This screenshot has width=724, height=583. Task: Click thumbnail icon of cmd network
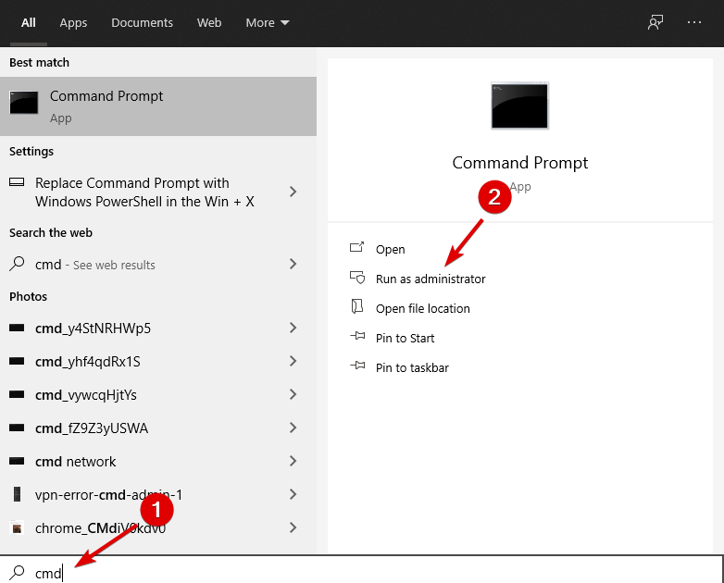pyautogui.click(x=17, y=461)
